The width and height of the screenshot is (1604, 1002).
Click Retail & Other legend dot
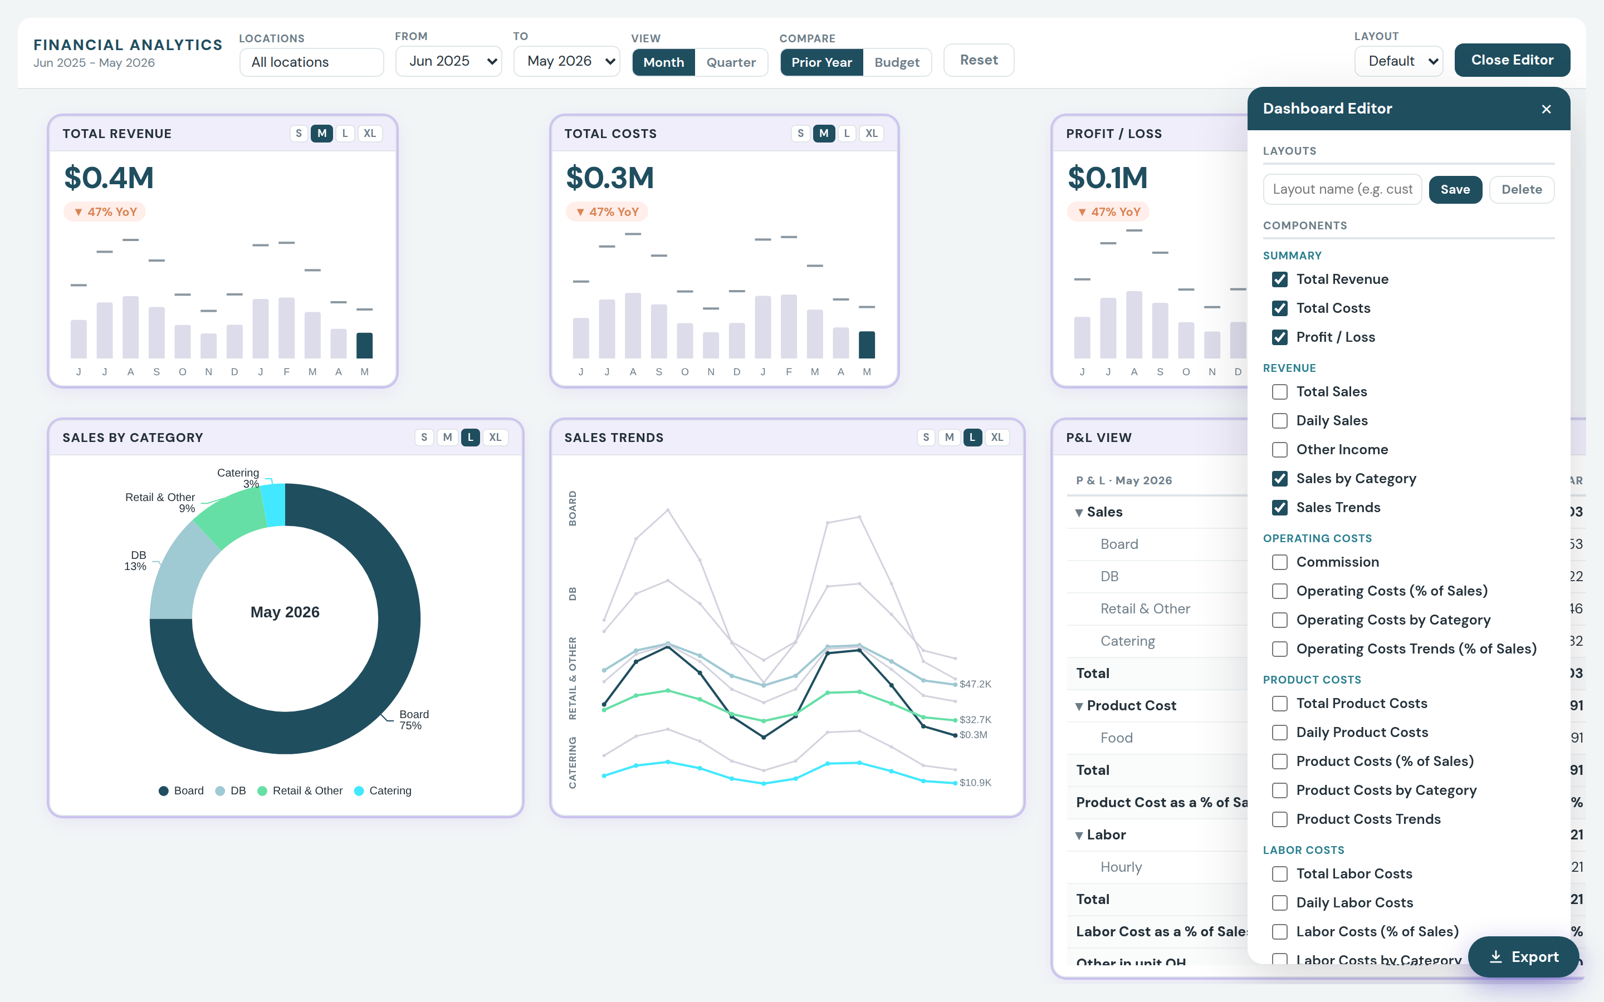pos(262,790)
